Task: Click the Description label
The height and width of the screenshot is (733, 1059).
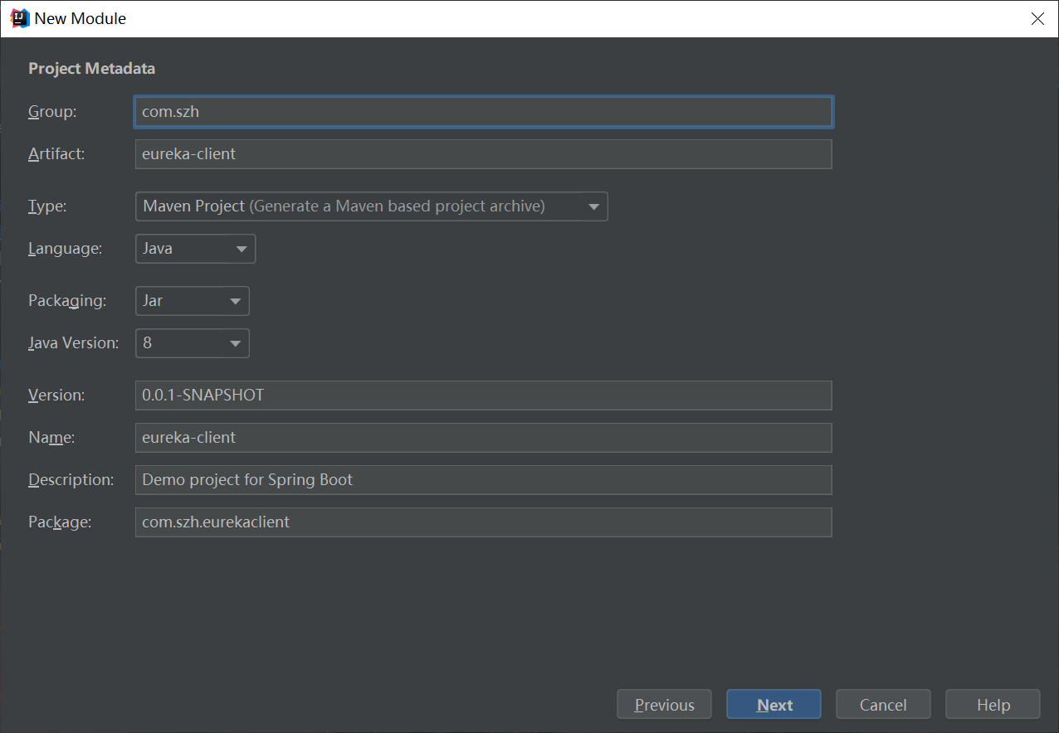Action: click(71, 480)
